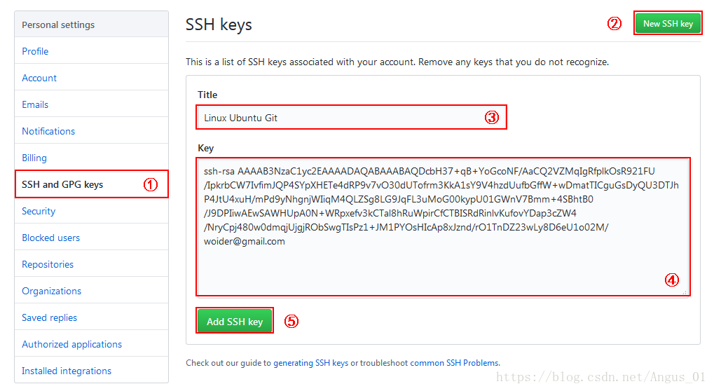This screenshot has width=714, height=391.
Task: Open the Emails settings section
Action: [x=35, y=104]
